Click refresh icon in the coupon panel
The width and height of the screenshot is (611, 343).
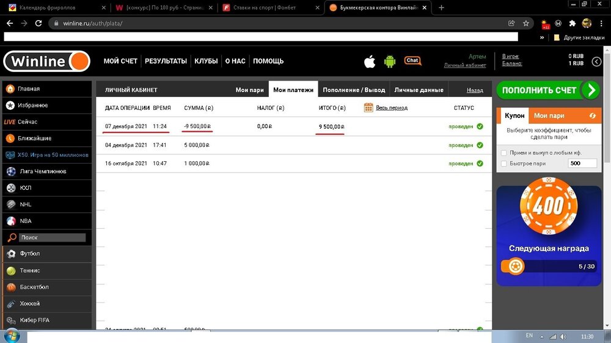[591, 115]
